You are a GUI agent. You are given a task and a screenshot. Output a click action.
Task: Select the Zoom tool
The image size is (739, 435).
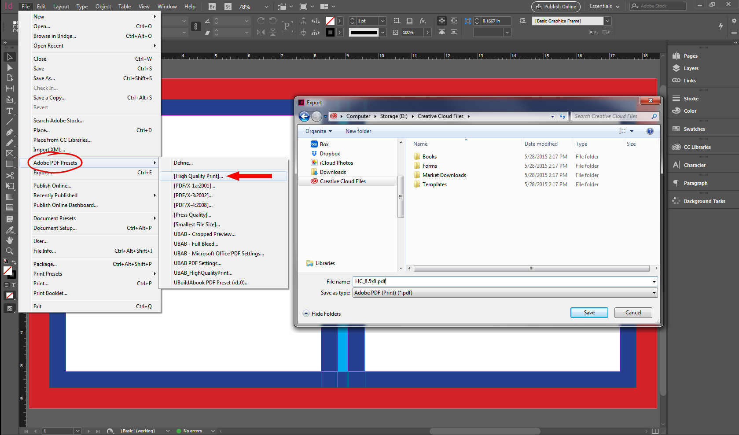point(10,251)
